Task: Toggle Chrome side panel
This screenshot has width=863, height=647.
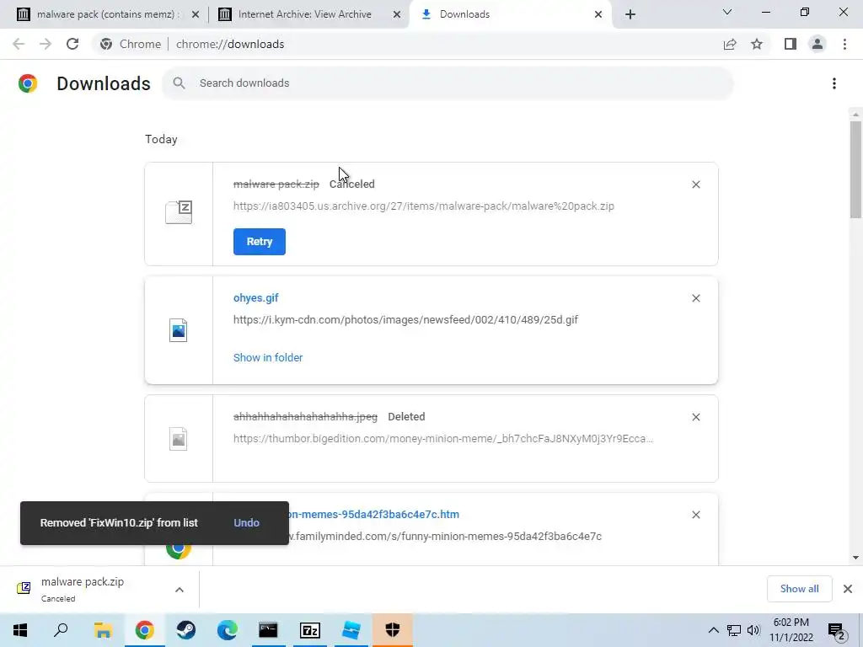Action: (791, 44)
